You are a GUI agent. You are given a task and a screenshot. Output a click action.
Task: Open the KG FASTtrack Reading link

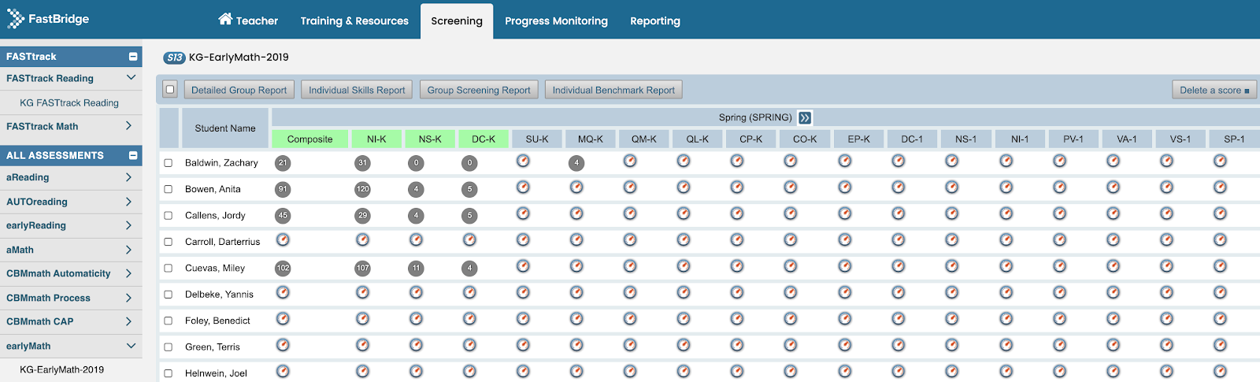point(69,102)
